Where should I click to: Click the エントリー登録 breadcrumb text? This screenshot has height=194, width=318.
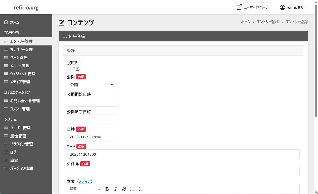click(297, 22)
